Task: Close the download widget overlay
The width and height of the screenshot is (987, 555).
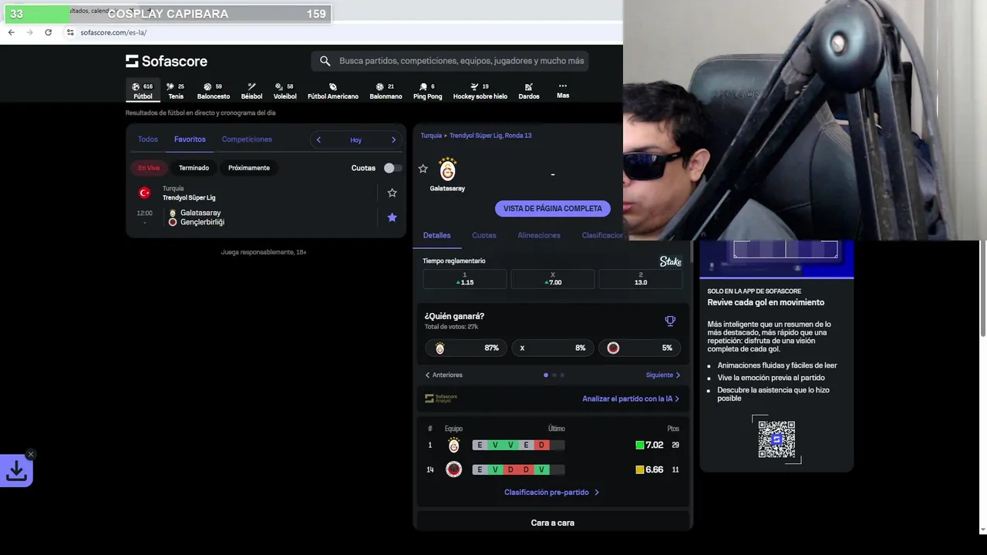Action: pos(30,454)
